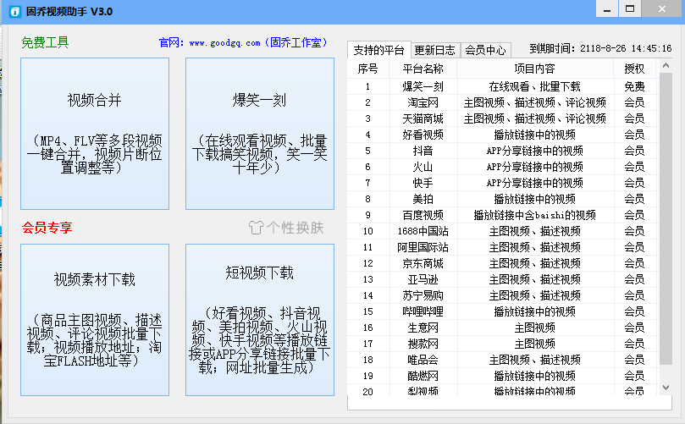Select the 快手 platform row
685x424 pixels.
pyautogui.click(x=502, y=183)
